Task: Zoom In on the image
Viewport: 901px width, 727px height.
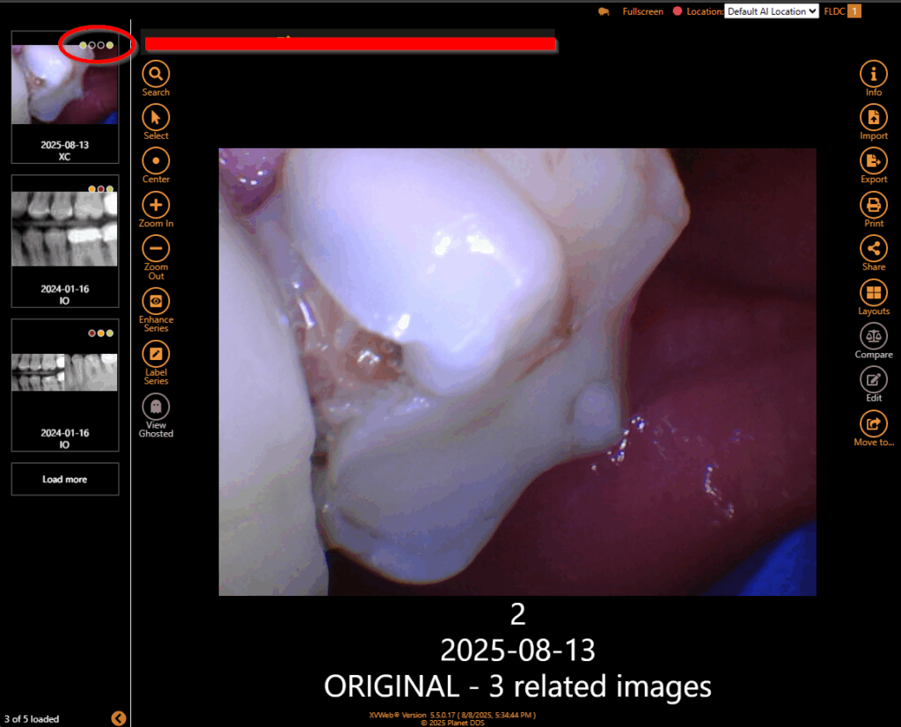Action: point(156,205)
